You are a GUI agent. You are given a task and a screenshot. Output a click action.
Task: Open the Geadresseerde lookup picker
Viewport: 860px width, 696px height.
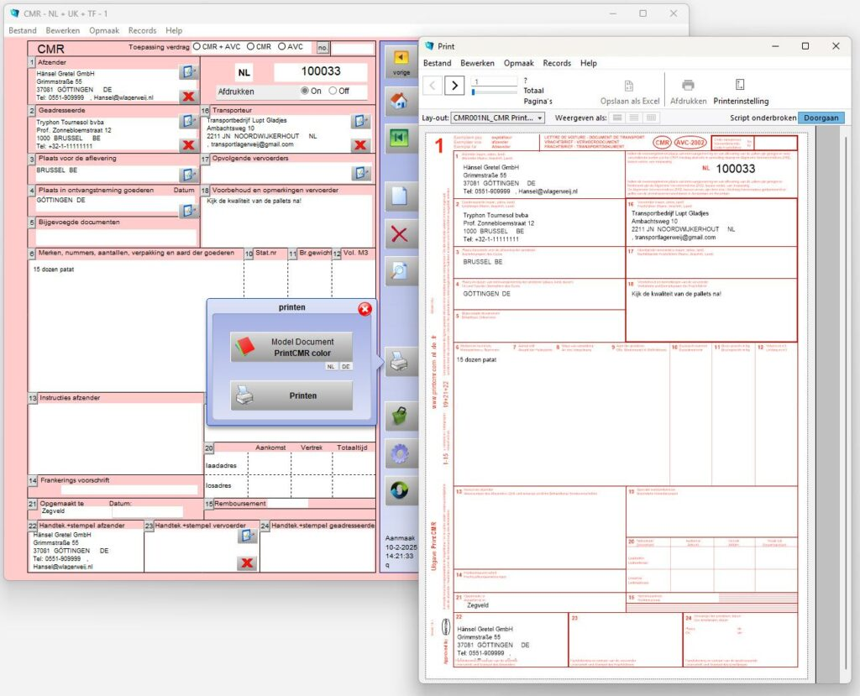click(x=188, y=121)
